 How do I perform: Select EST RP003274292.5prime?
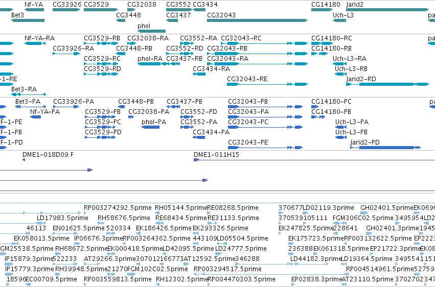pyautogui.click(x=118, y=208)
